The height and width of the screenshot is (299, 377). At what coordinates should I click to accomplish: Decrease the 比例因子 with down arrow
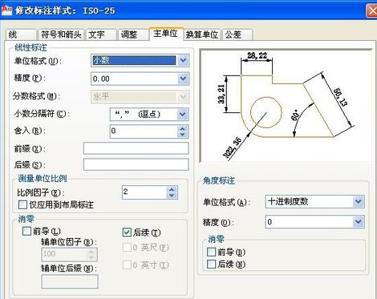[x=172, y=196]
